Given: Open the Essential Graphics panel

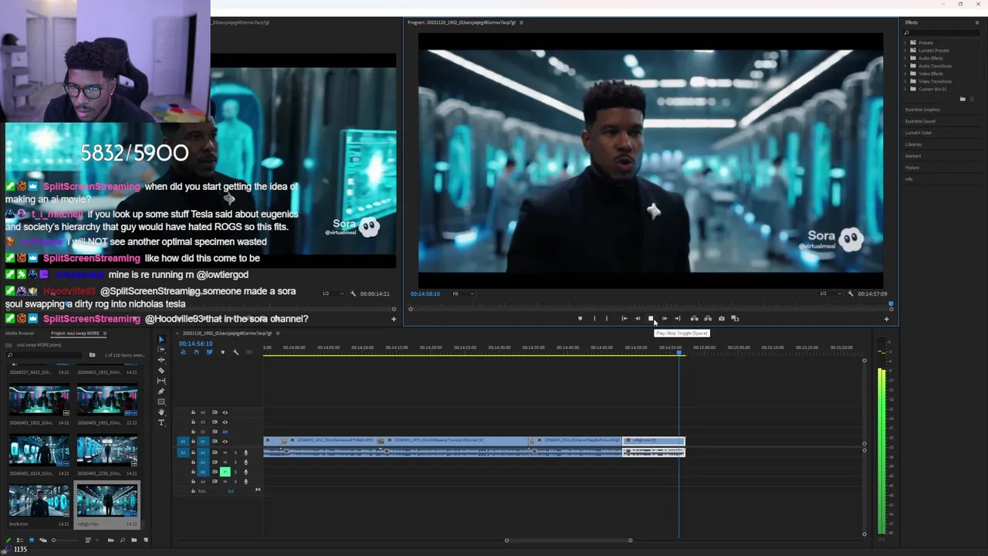Looking at the screenshot, I should [x=922, y=110].
